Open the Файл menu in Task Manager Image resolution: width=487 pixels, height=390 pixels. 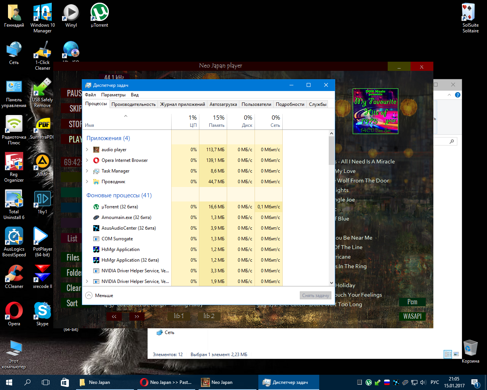90,95
